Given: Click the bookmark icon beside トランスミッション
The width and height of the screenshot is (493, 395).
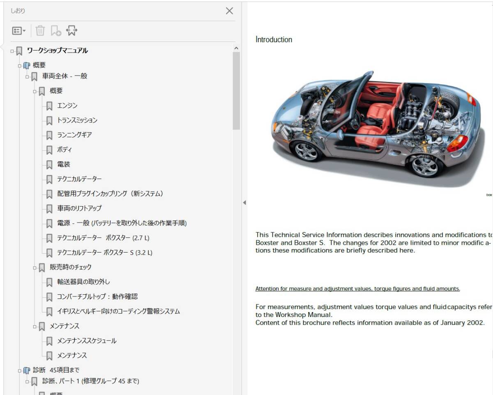Looking at the screenshot, I should click(49, 121).
